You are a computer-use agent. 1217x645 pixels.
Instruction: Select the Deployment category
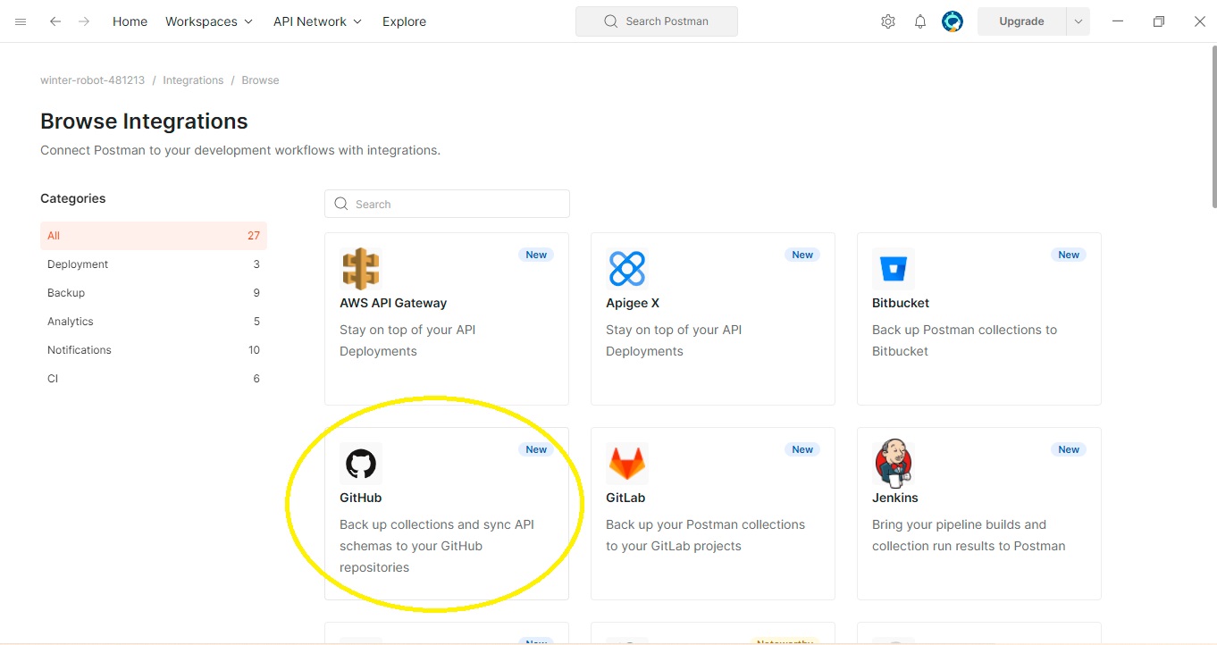click(x=78, y=264)
